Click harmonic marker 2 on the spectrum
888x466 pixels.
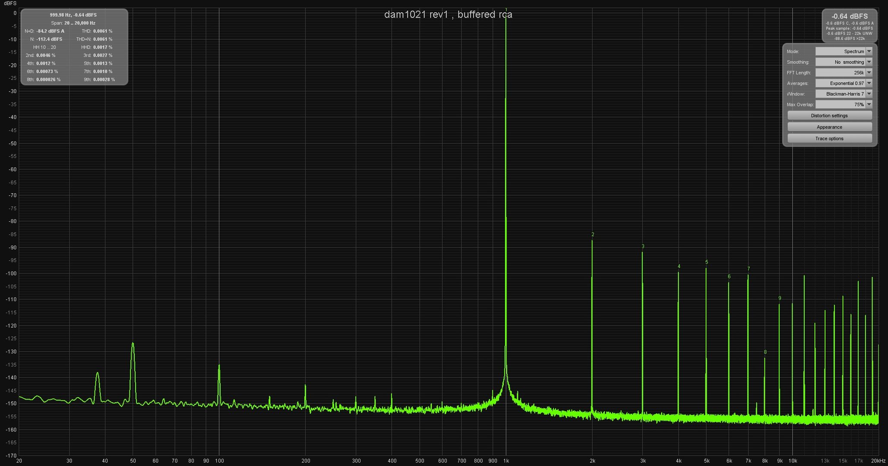pyautogui.click(x=593, y=235)
